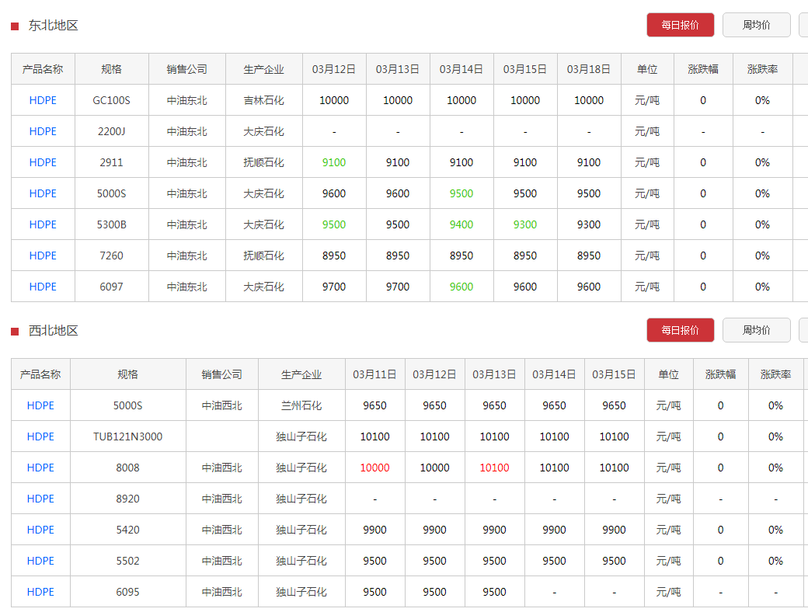Click 03月18日 price 10000 in GC100S row

[589, 100]
